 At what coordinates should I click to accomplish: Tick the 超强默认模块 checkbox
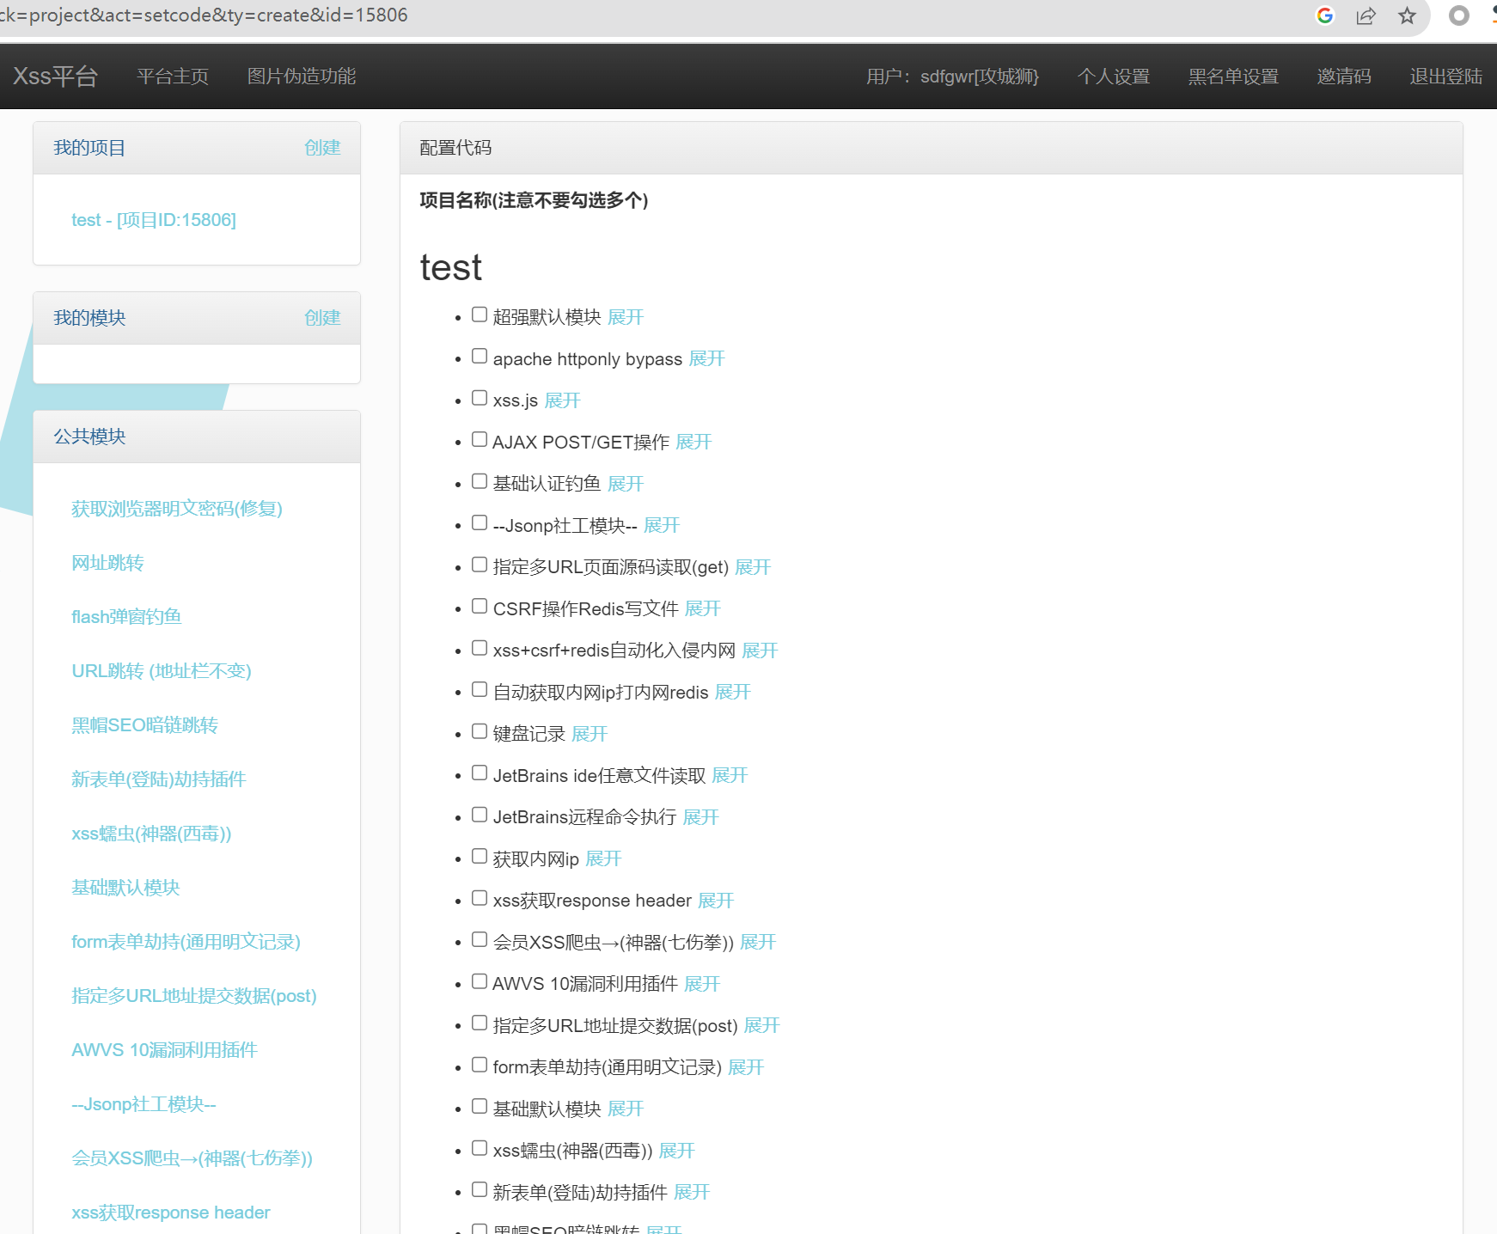tap(480, 315)
